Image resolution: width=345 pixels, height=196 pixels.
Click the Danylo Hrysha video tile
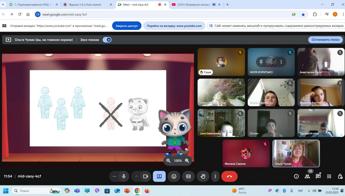click(321, 123)
